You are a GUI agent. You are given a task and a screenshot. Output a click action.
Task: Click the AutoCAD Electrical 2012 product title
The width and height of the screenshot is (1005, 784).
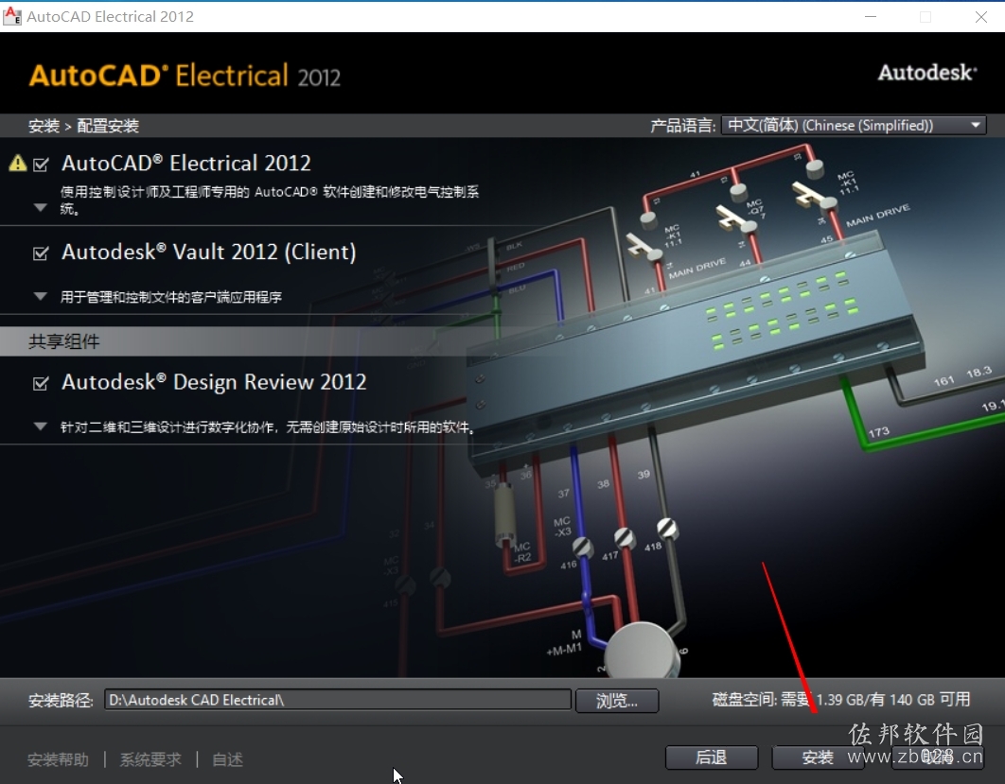(x=185, y=164)
